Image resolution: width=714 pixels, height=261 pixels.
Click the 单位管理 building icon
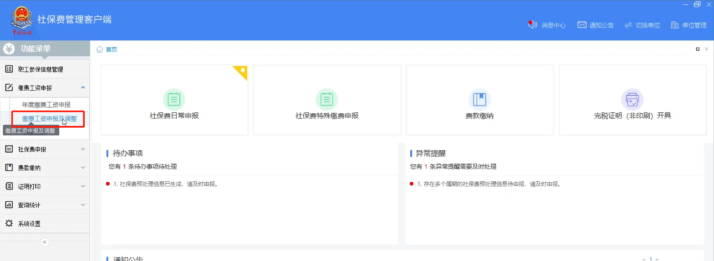[675, 25]
